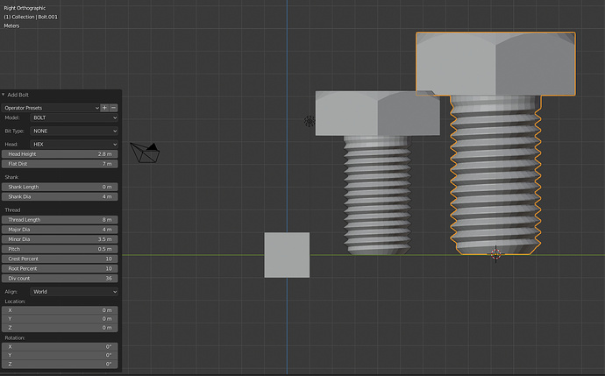Remove operator preset with minus button
Viewport: 605px width, 376px height.
click(113, 108)
